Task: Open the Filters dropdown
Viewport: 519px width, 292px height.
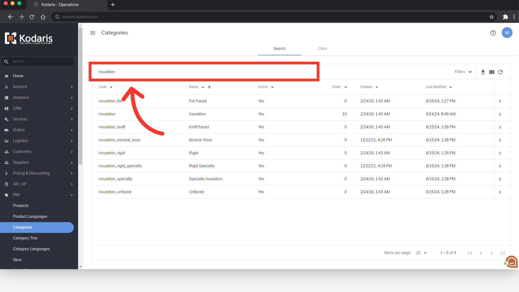Action: coord(463,72)
